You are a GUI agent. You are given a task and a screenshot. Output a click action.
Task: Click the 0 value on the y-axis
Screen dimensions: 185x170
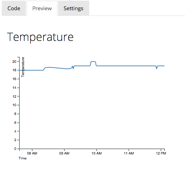15,149
